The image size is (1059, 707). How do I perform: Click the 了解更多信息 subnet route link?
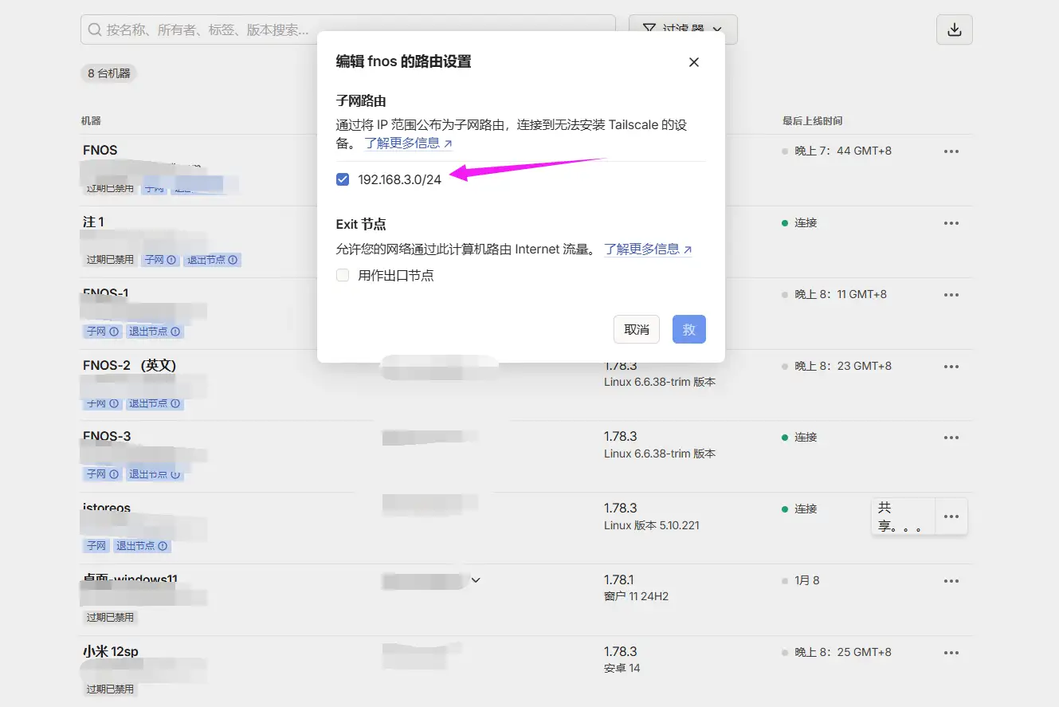(x=402, y=143)
